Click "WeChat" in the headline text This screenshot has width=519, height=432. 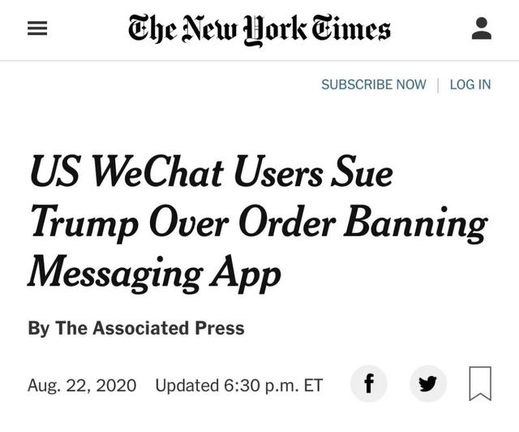tap(159, 174)
